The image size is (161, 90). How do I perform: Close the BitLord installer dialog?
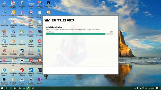point(114,18)
